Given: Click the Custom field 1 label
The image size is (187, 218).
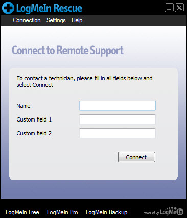Looking at the screenshot, I should click(x=34, y=119).
